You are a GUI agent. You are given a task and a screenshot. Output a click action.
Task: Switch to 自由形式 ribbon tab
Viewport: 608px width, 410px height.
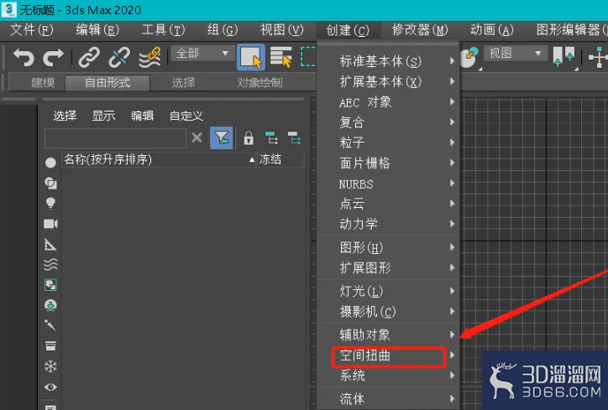(x=107, y=82)
